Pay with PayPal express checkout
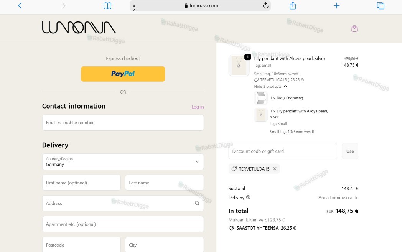402x252 pixels. coord(123,74)
